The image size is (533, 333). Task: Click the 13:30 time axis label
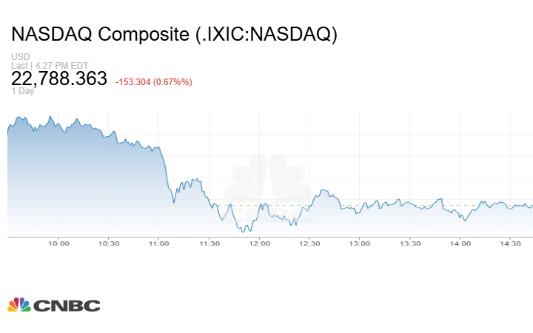point(410,243)
